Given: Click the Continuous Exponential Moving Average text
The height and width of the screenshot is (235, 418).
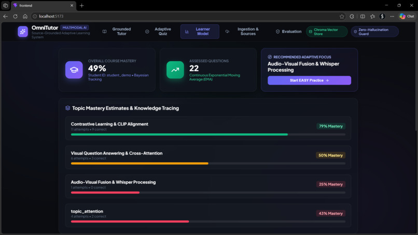Looking at the screenshot, I should tap(215, 77).
